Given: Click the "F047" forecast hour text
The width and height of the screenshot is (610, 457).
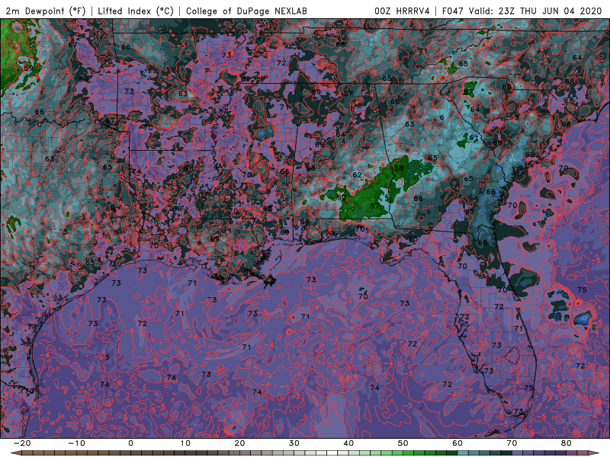Looking at the screenshot, I should 454,11.
